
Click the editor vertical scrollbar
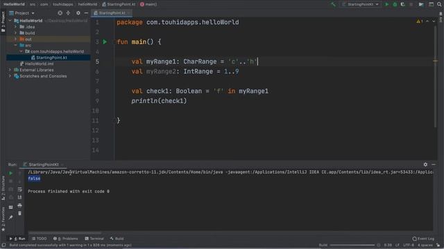(x=435, y=76)
